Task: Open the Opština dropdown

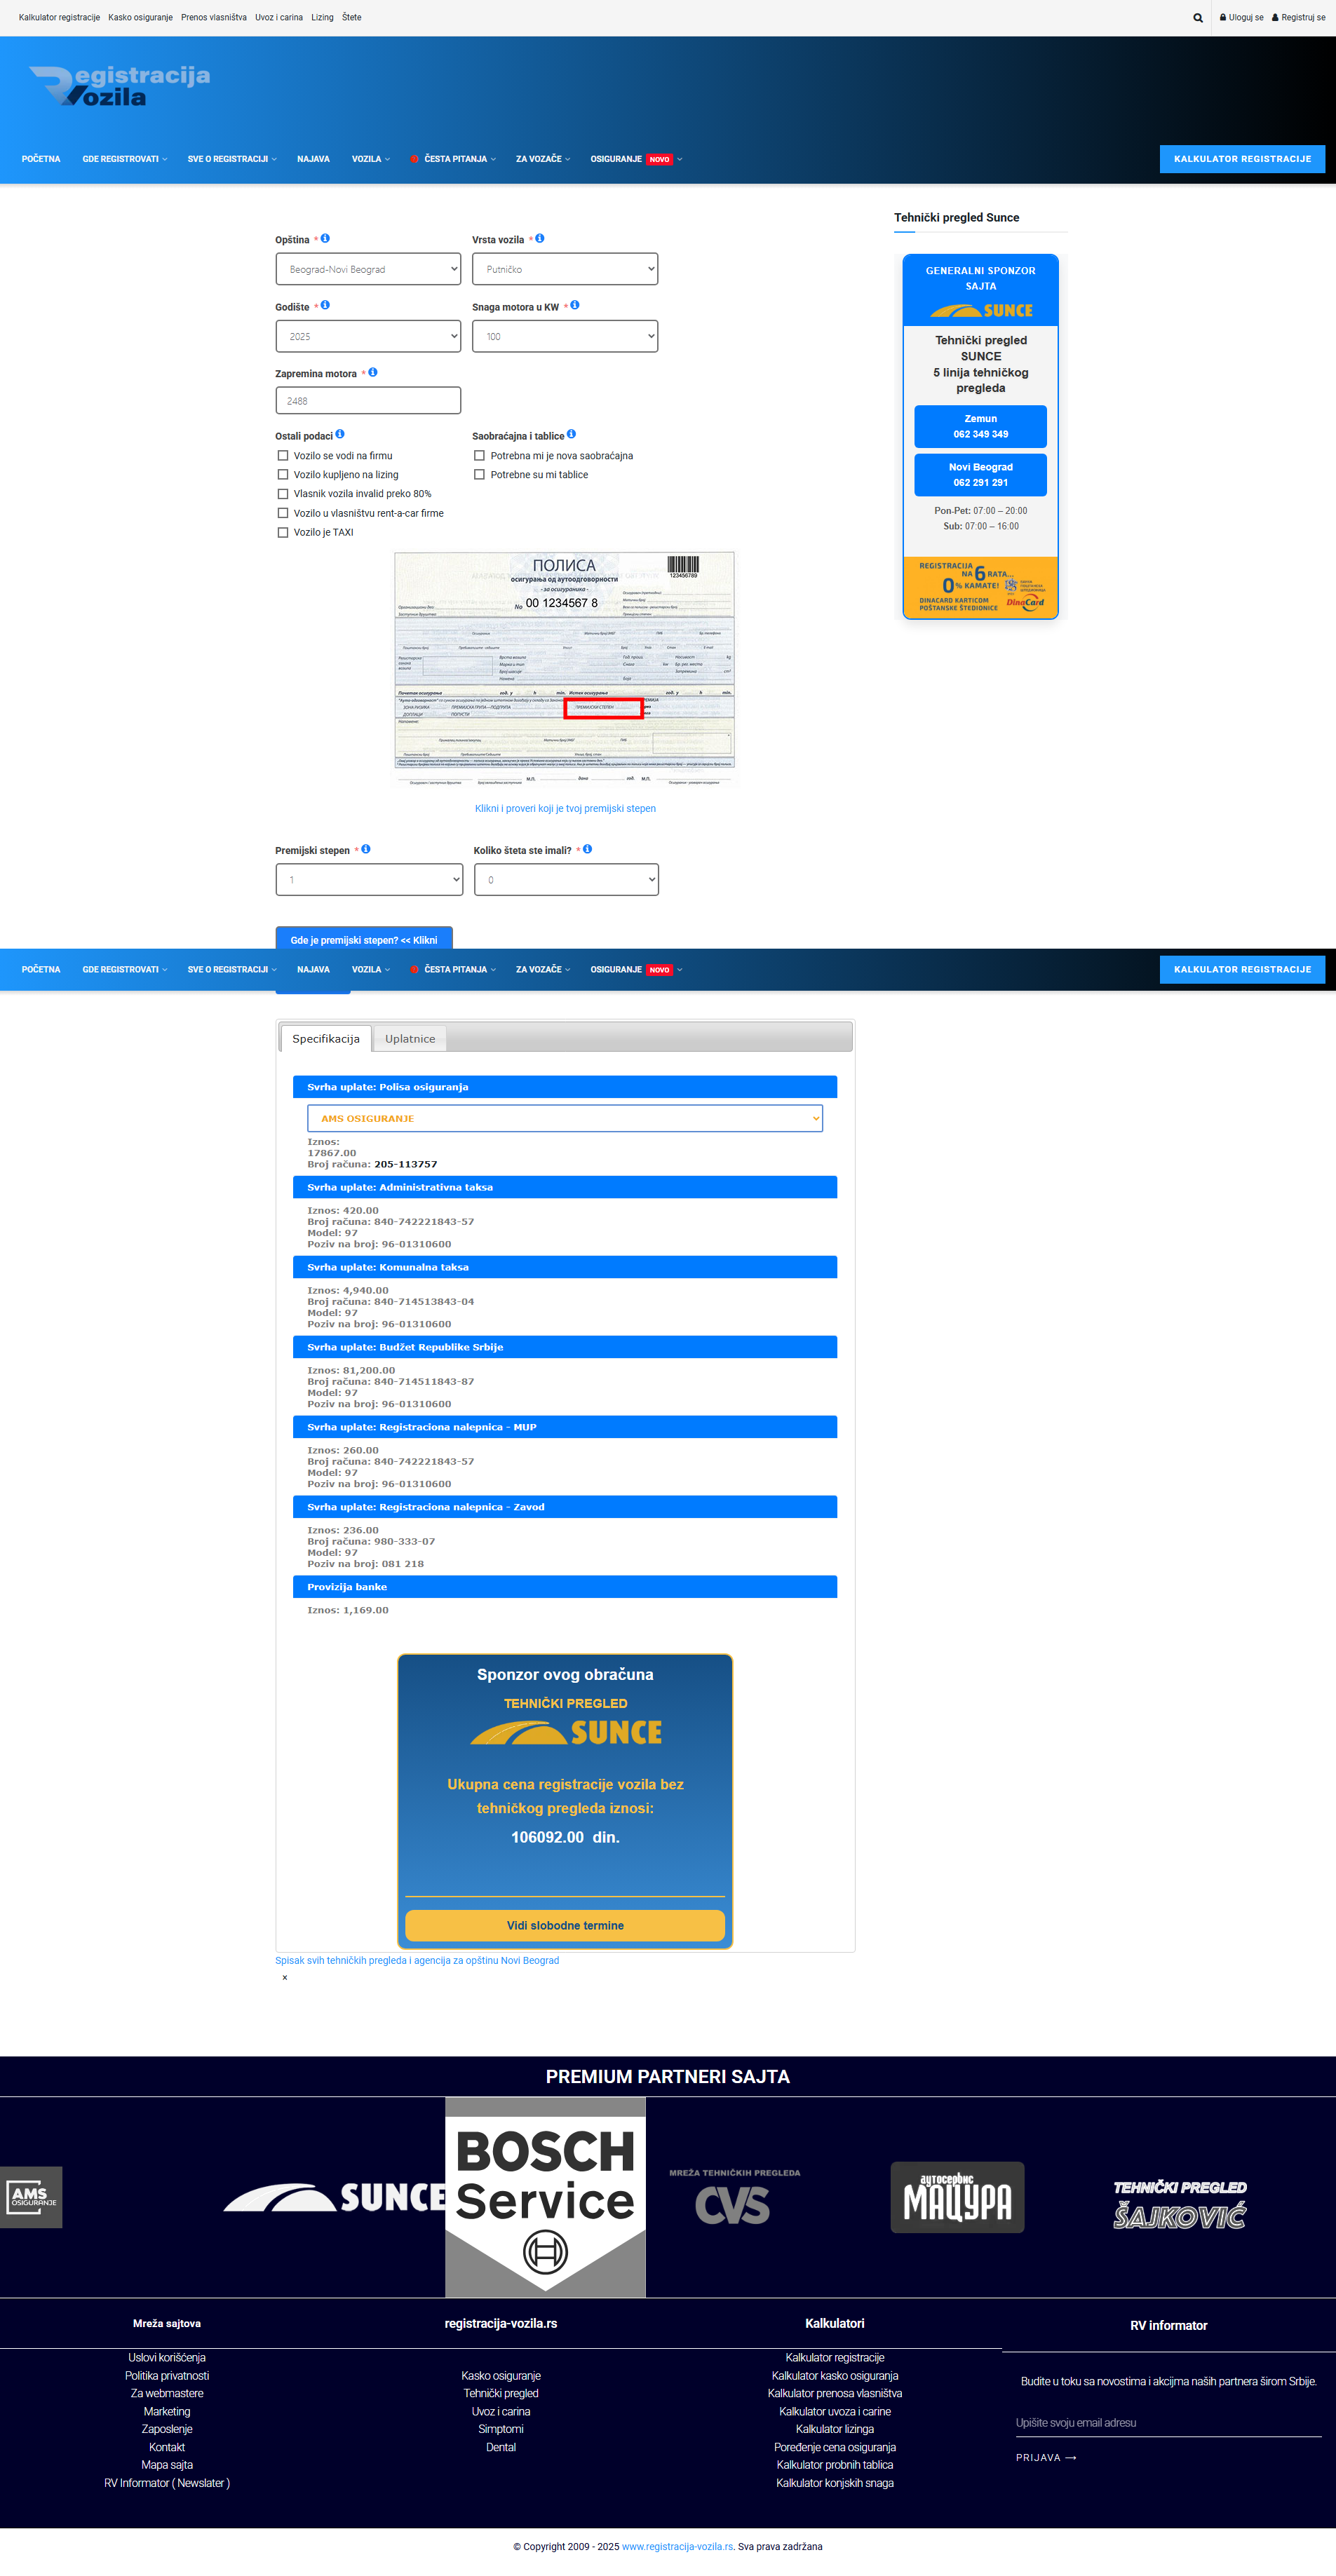Action: pos(368,269)
